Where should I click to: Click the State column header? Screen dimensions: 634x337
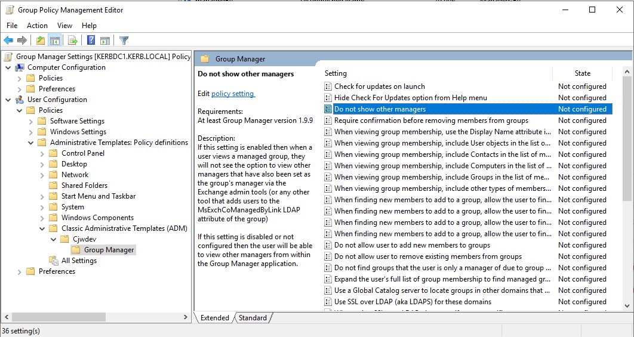pos(582,73)
